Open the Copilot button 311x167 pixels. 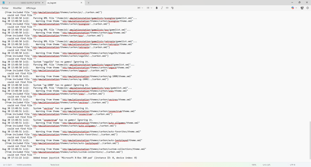coord(293,8)
